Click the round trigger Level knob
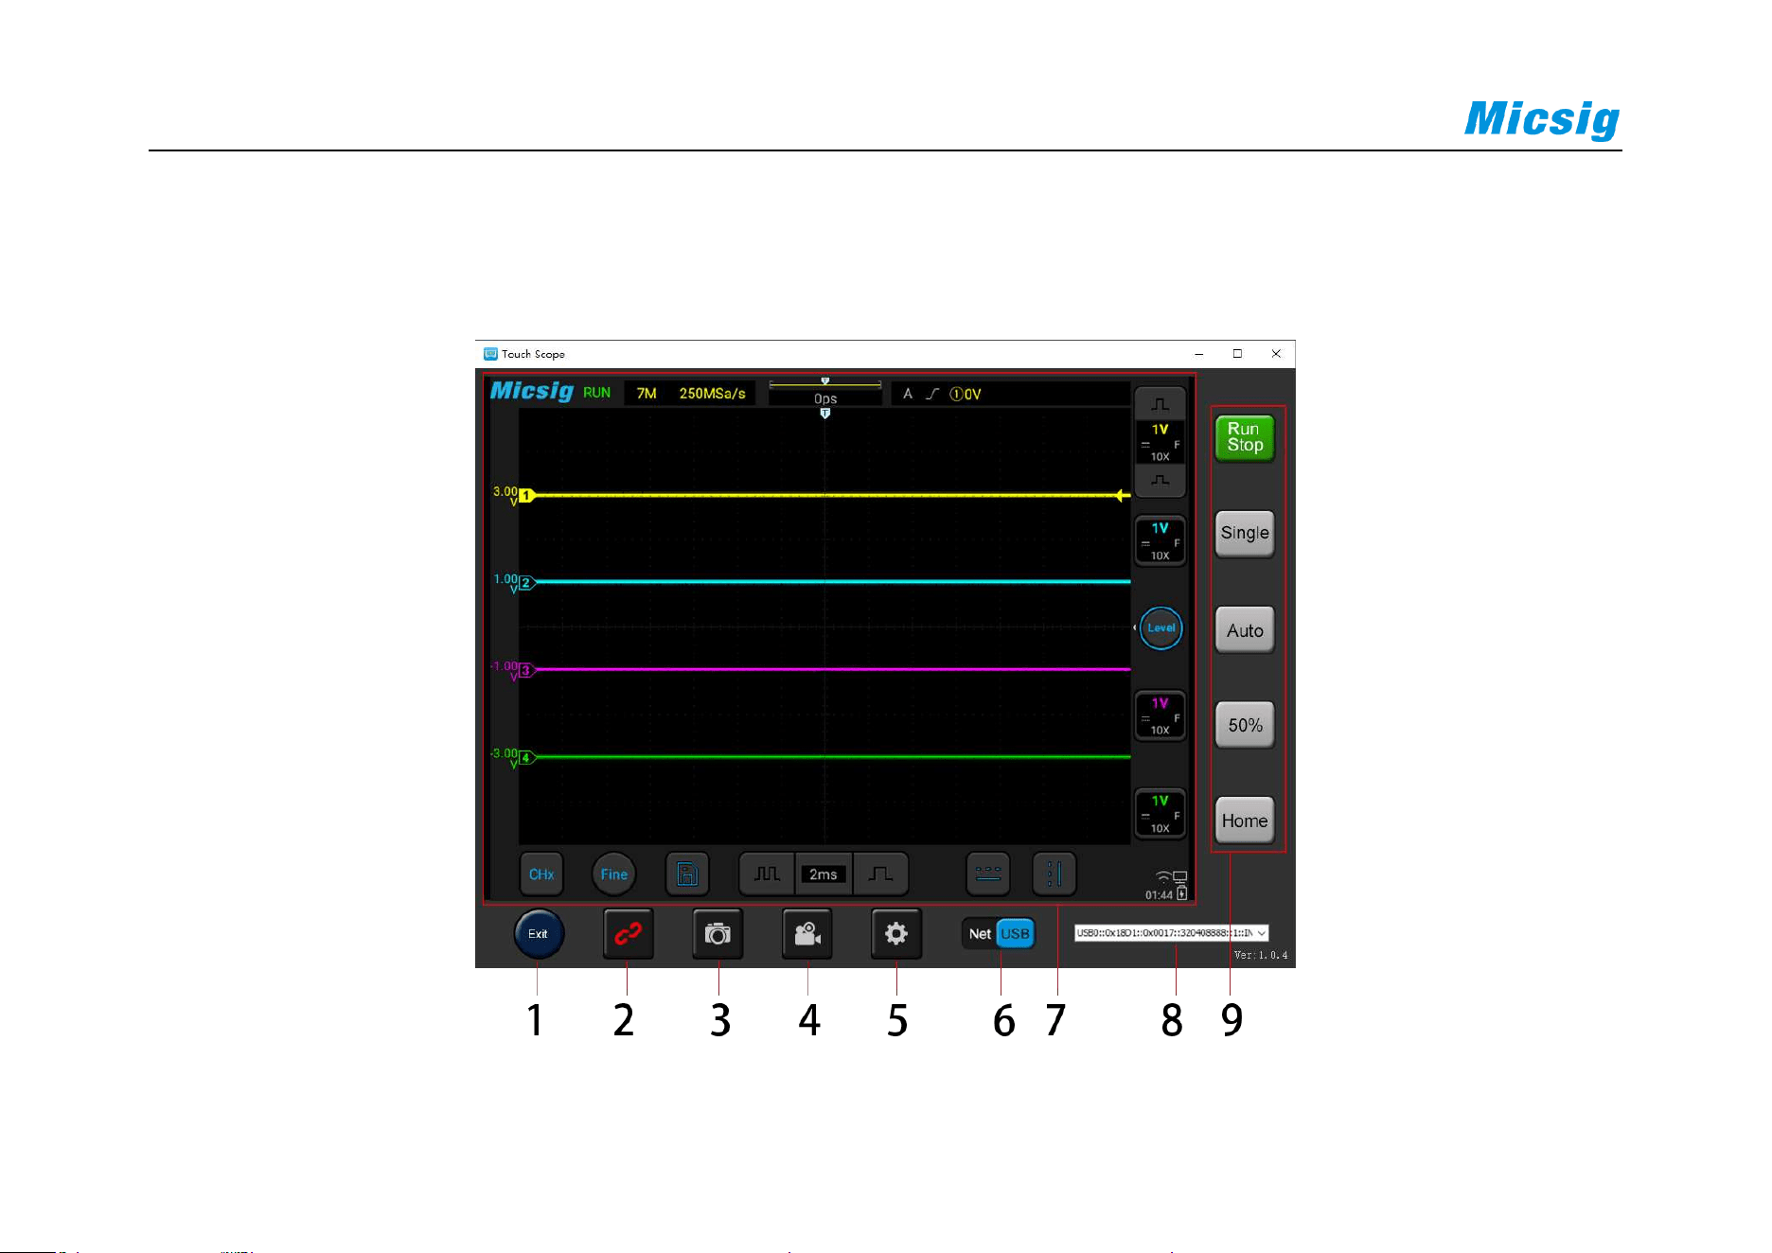Image resolution: width=1772 pixels, height=1253 pixels. pos(1161,628)
